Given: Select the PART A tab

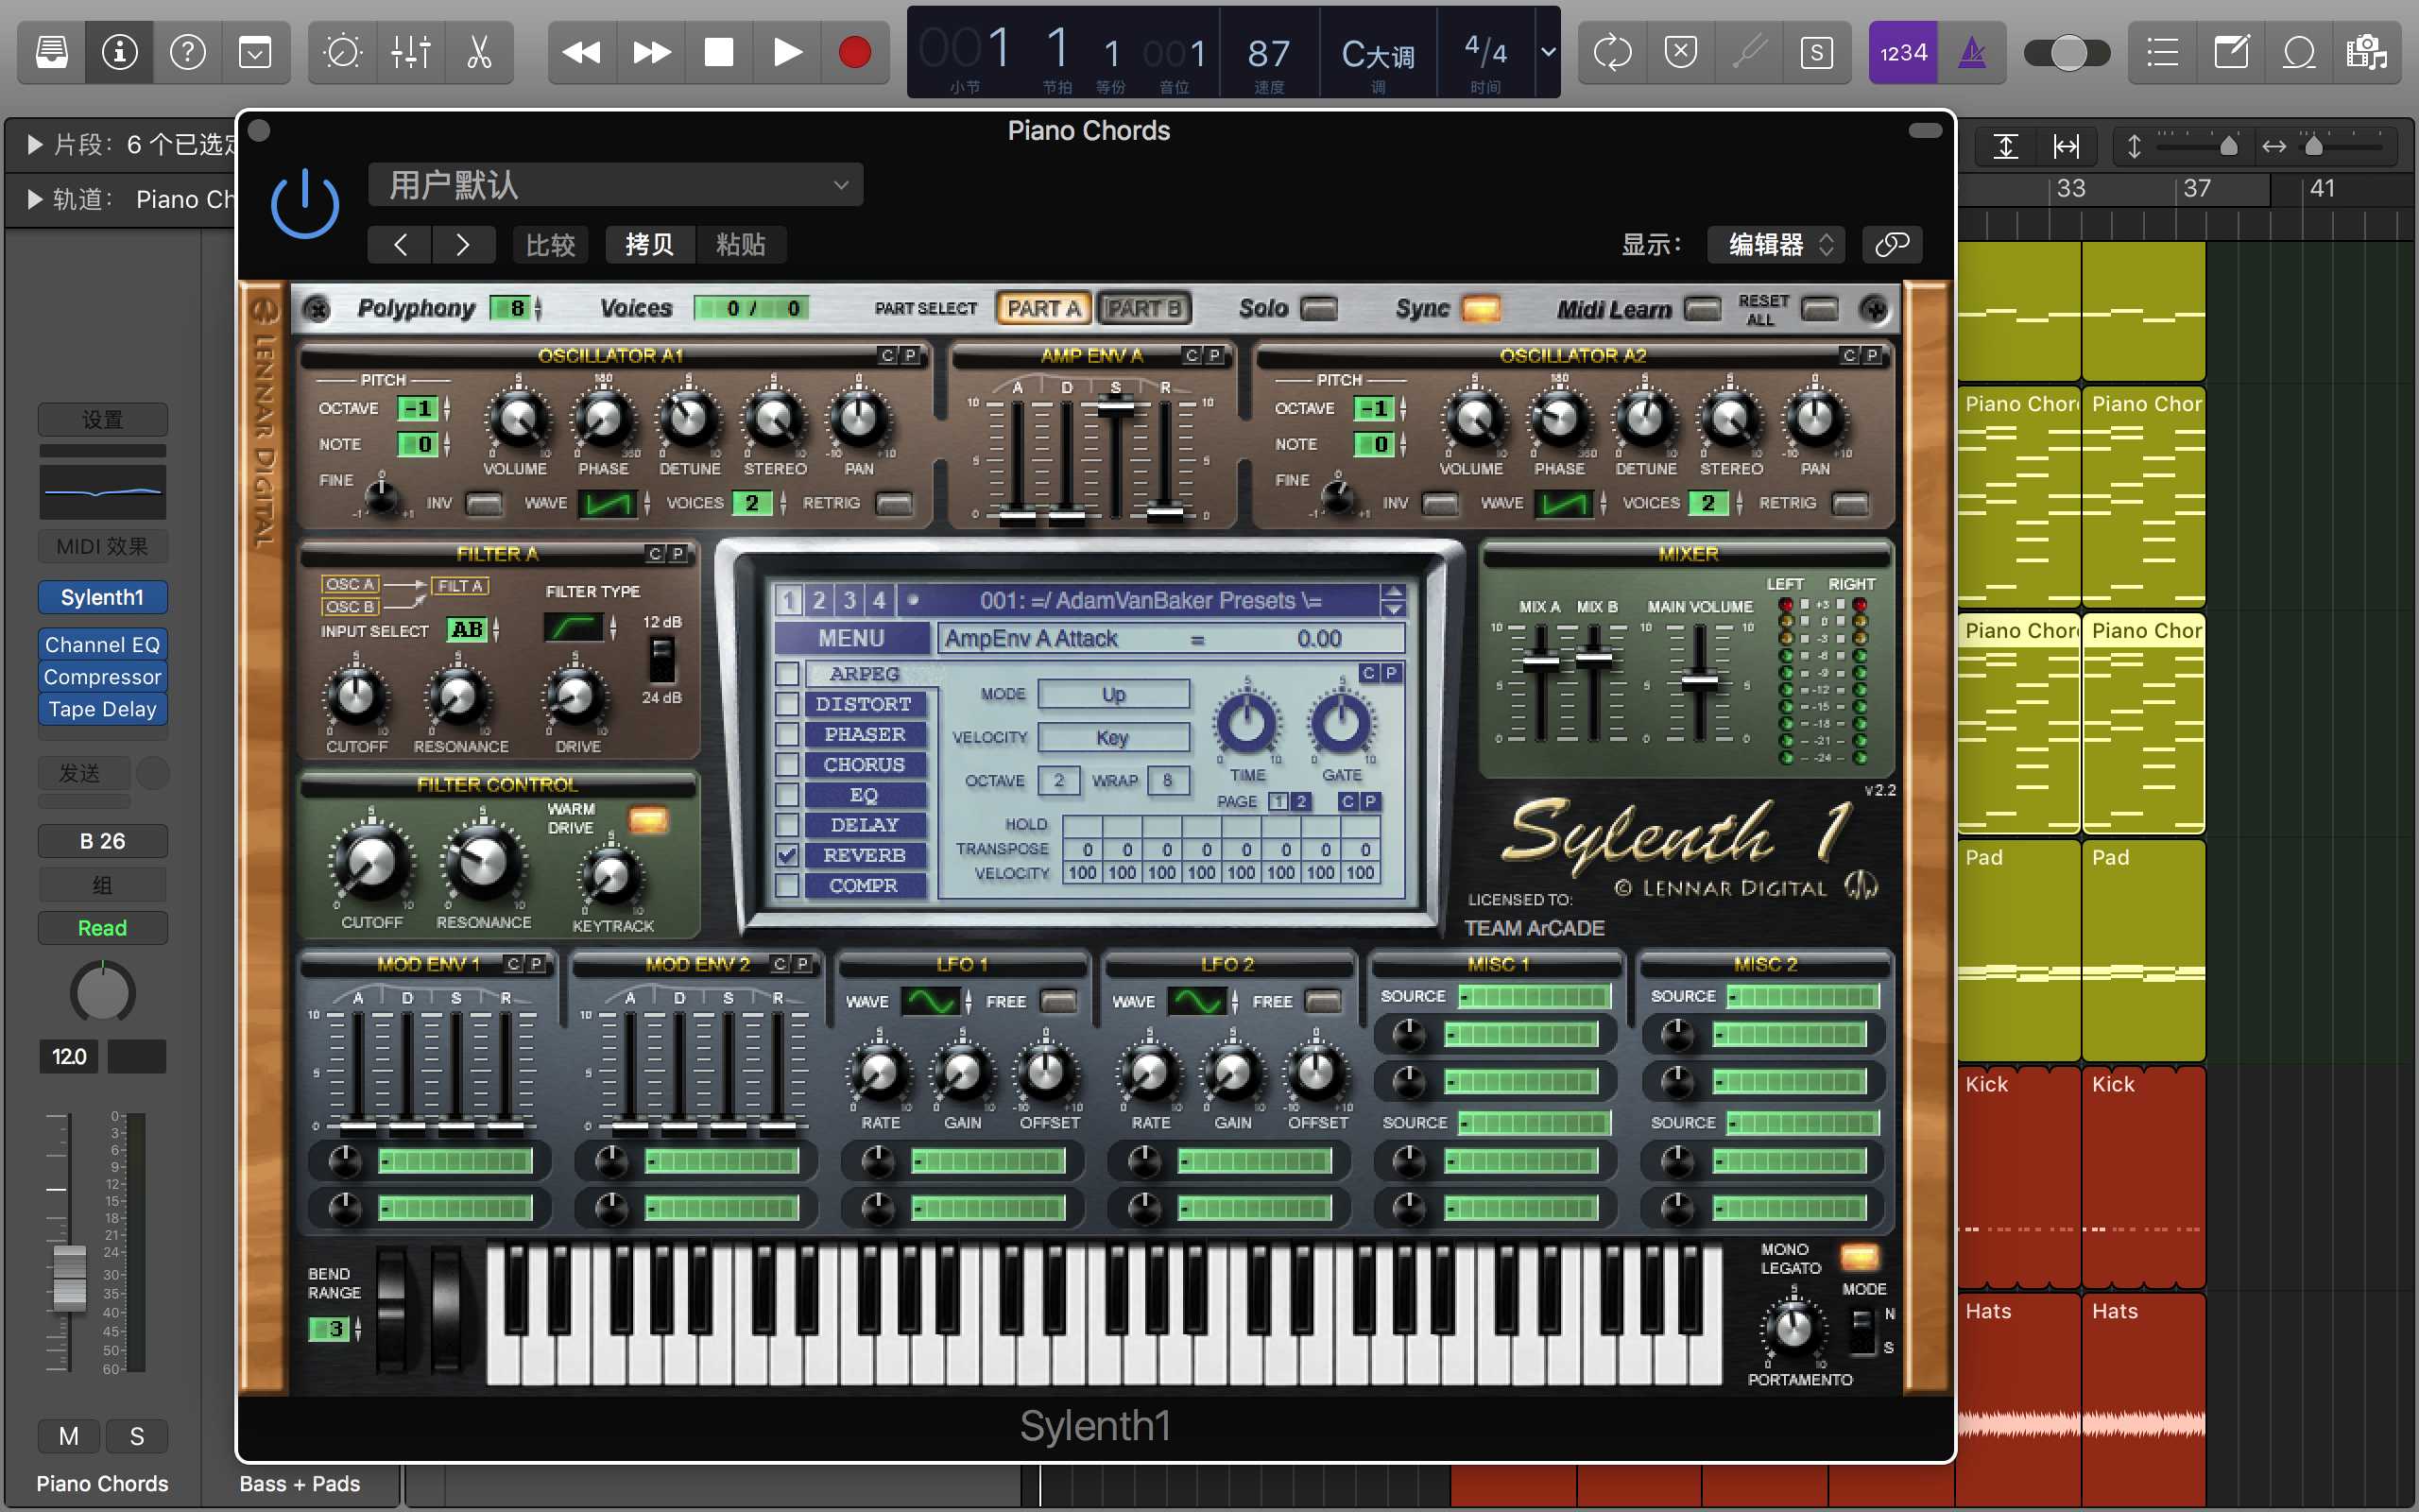Looking at the screenshot, I should (x=1043, y=309).
